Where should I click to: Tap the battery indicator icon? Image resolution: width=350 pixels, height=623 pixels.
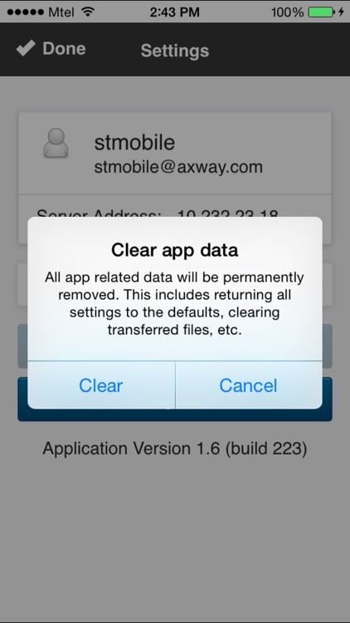(x=321, y=12)
